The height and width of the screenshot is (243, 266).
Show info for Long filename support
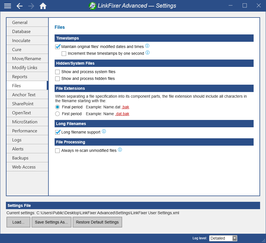(x=104, y=131)
